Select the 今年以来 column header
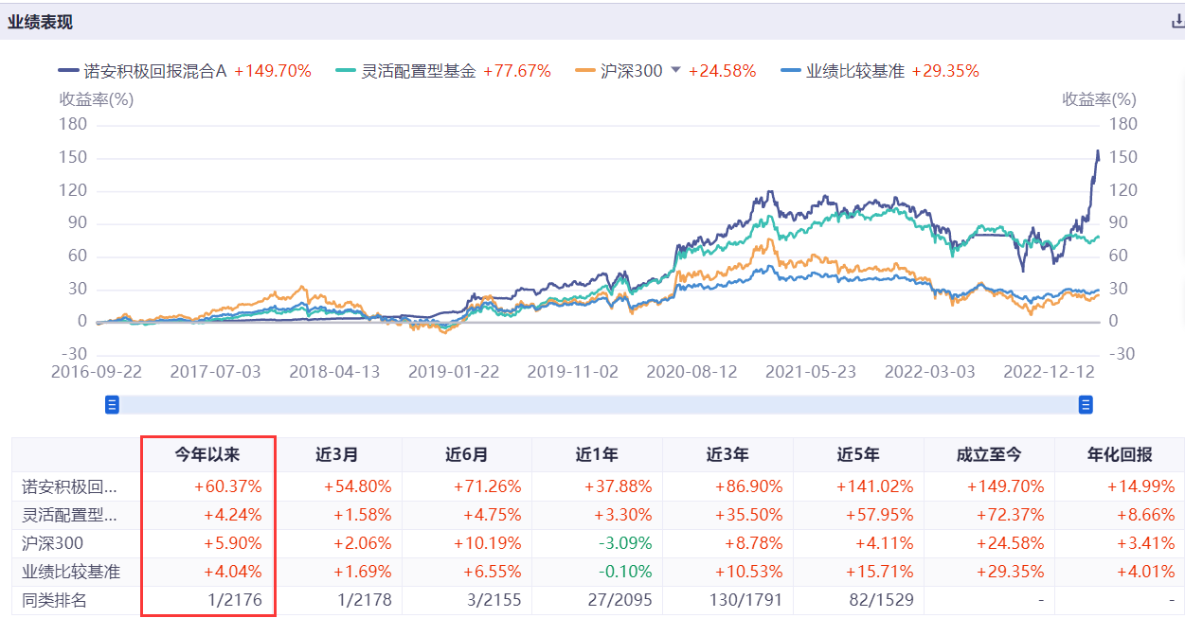The width and height of the screenshot is (1185, 618). [x=207, y=455]
